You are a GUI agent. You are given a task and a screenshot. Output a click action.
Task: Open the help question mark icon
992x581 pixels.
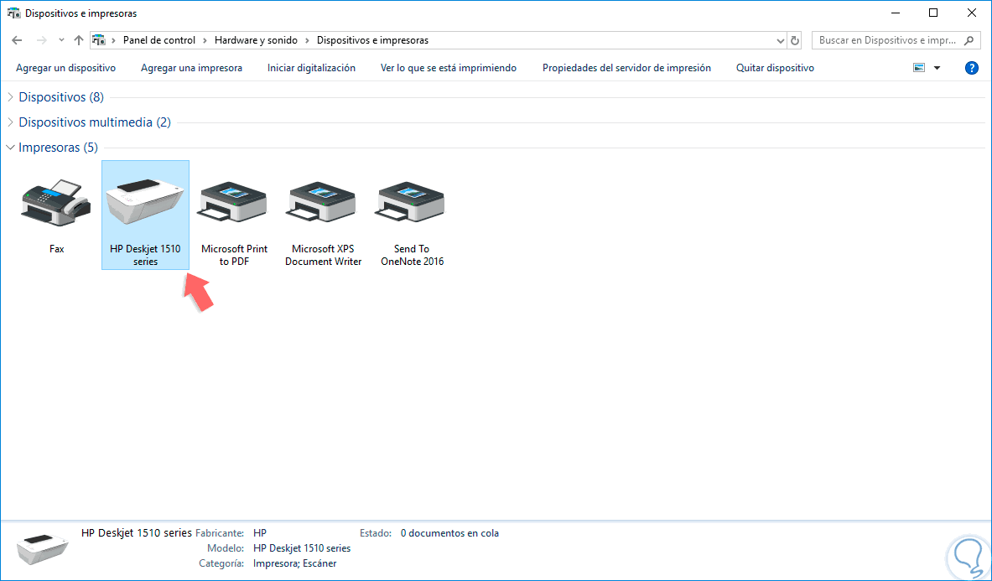(972, 68)
